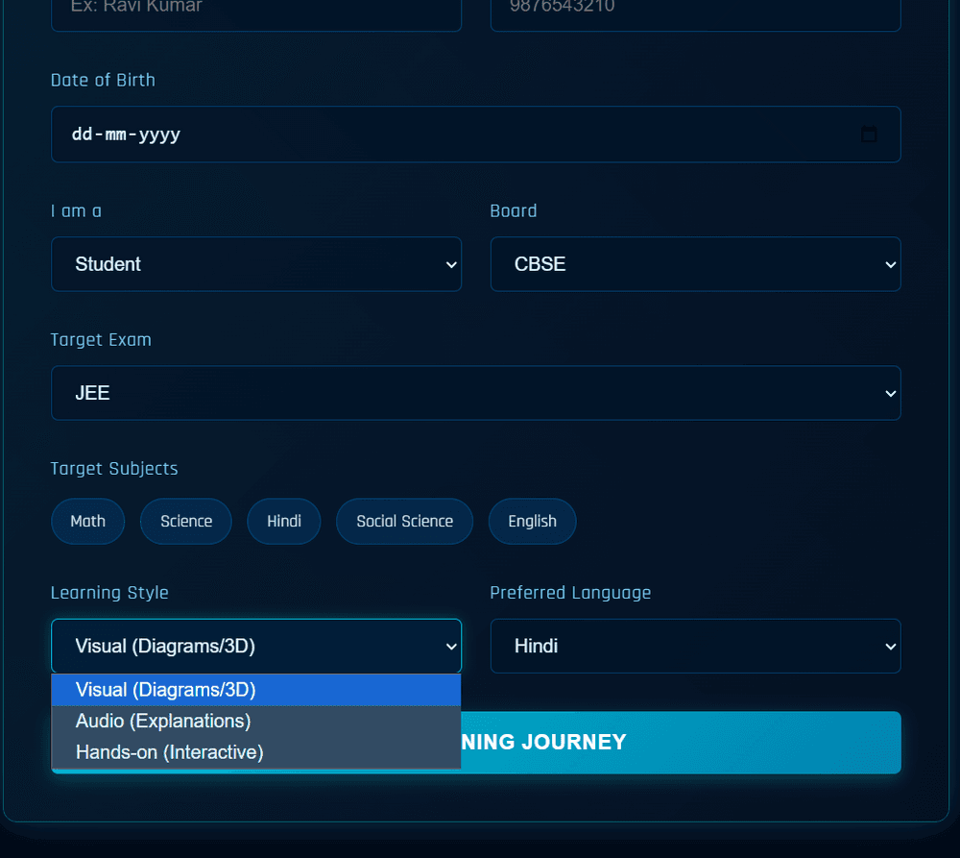Select the English subject chip

click(x=532, y=521)
